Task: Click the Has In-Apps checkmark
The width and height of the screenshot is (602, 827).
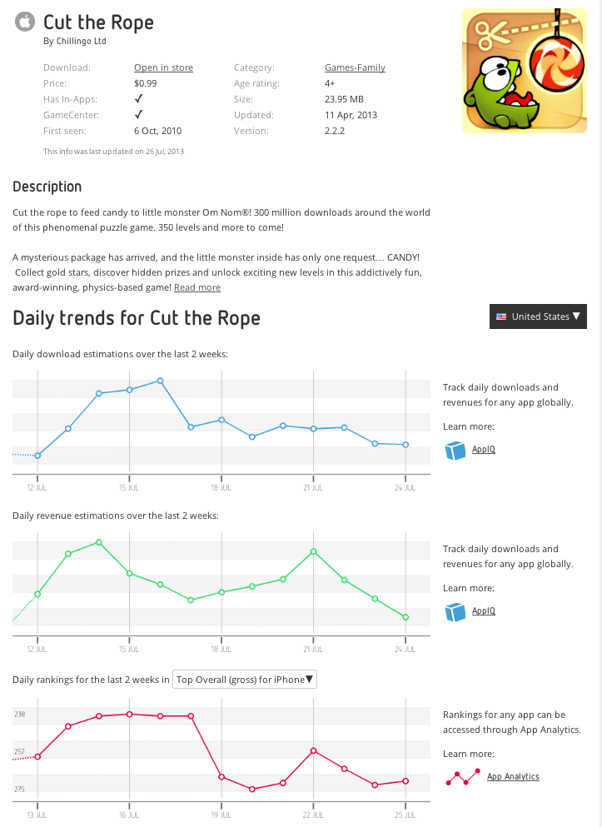Action: 139,99
